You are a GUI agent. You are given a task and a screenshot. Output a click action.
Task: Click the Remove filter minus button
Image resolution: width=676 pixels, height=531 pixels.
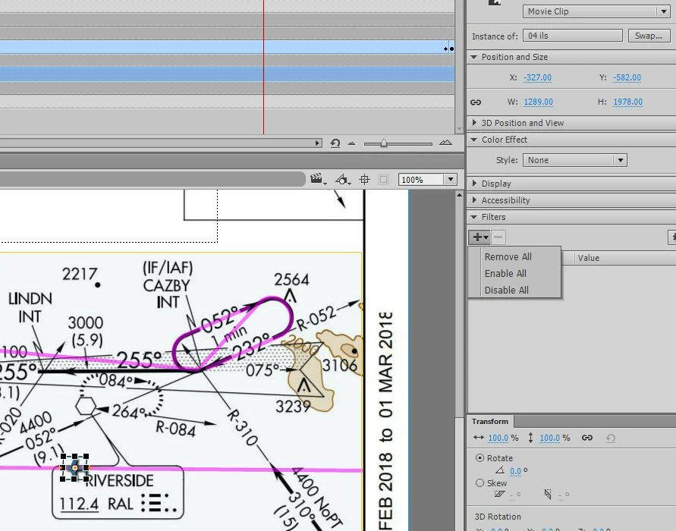(498, 237)
